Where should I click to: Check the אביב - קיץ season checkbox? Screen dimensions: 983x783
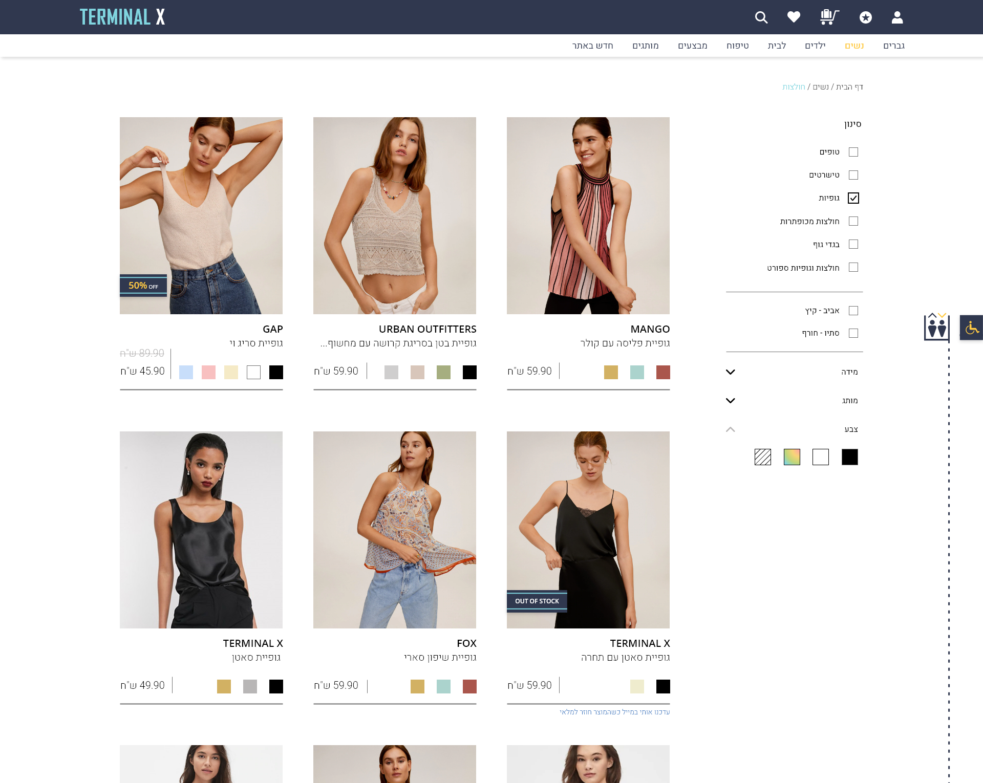(853, 311)
